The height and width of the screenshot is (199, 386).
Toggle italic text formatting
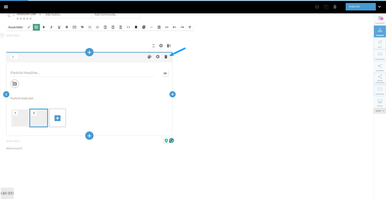coord(51,27)
